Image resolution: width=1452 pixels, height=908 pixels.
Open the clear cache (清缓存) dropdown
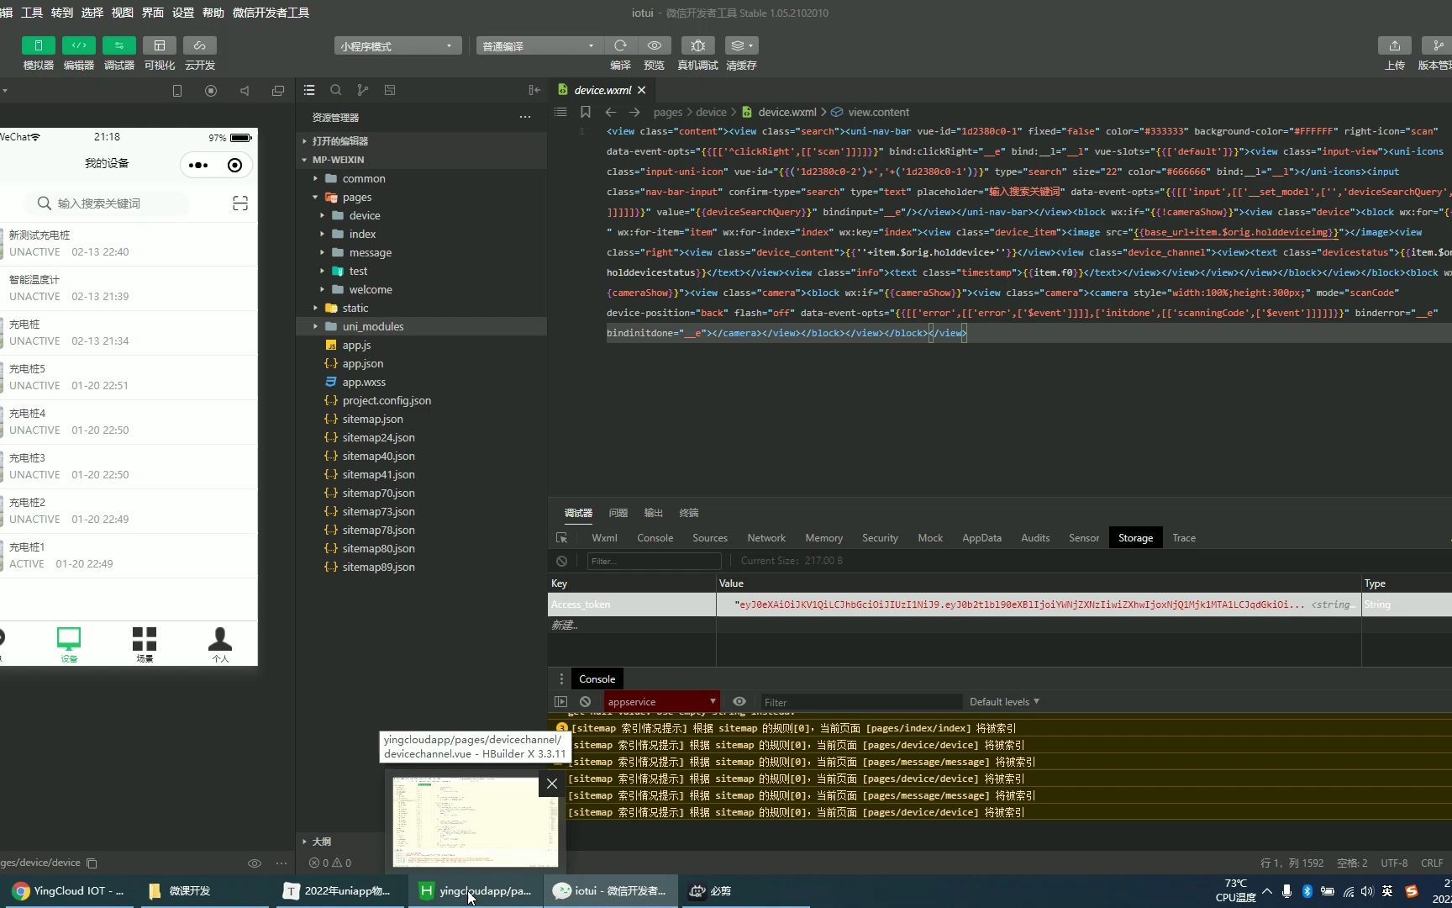click(741, 45)
